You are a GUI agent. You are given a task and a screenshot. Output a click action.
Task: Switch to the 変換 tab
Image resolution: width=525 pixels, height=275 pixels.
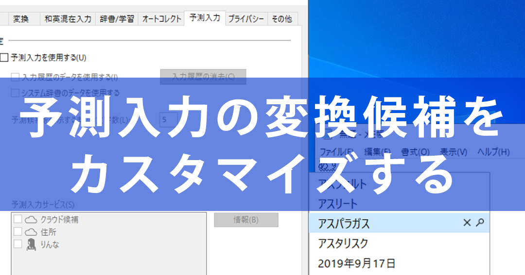point(21,19)
